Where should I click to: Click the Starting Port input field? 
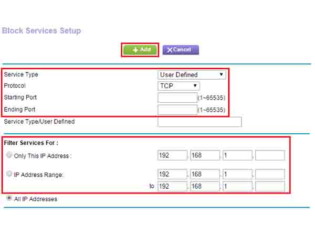point(177,98)
